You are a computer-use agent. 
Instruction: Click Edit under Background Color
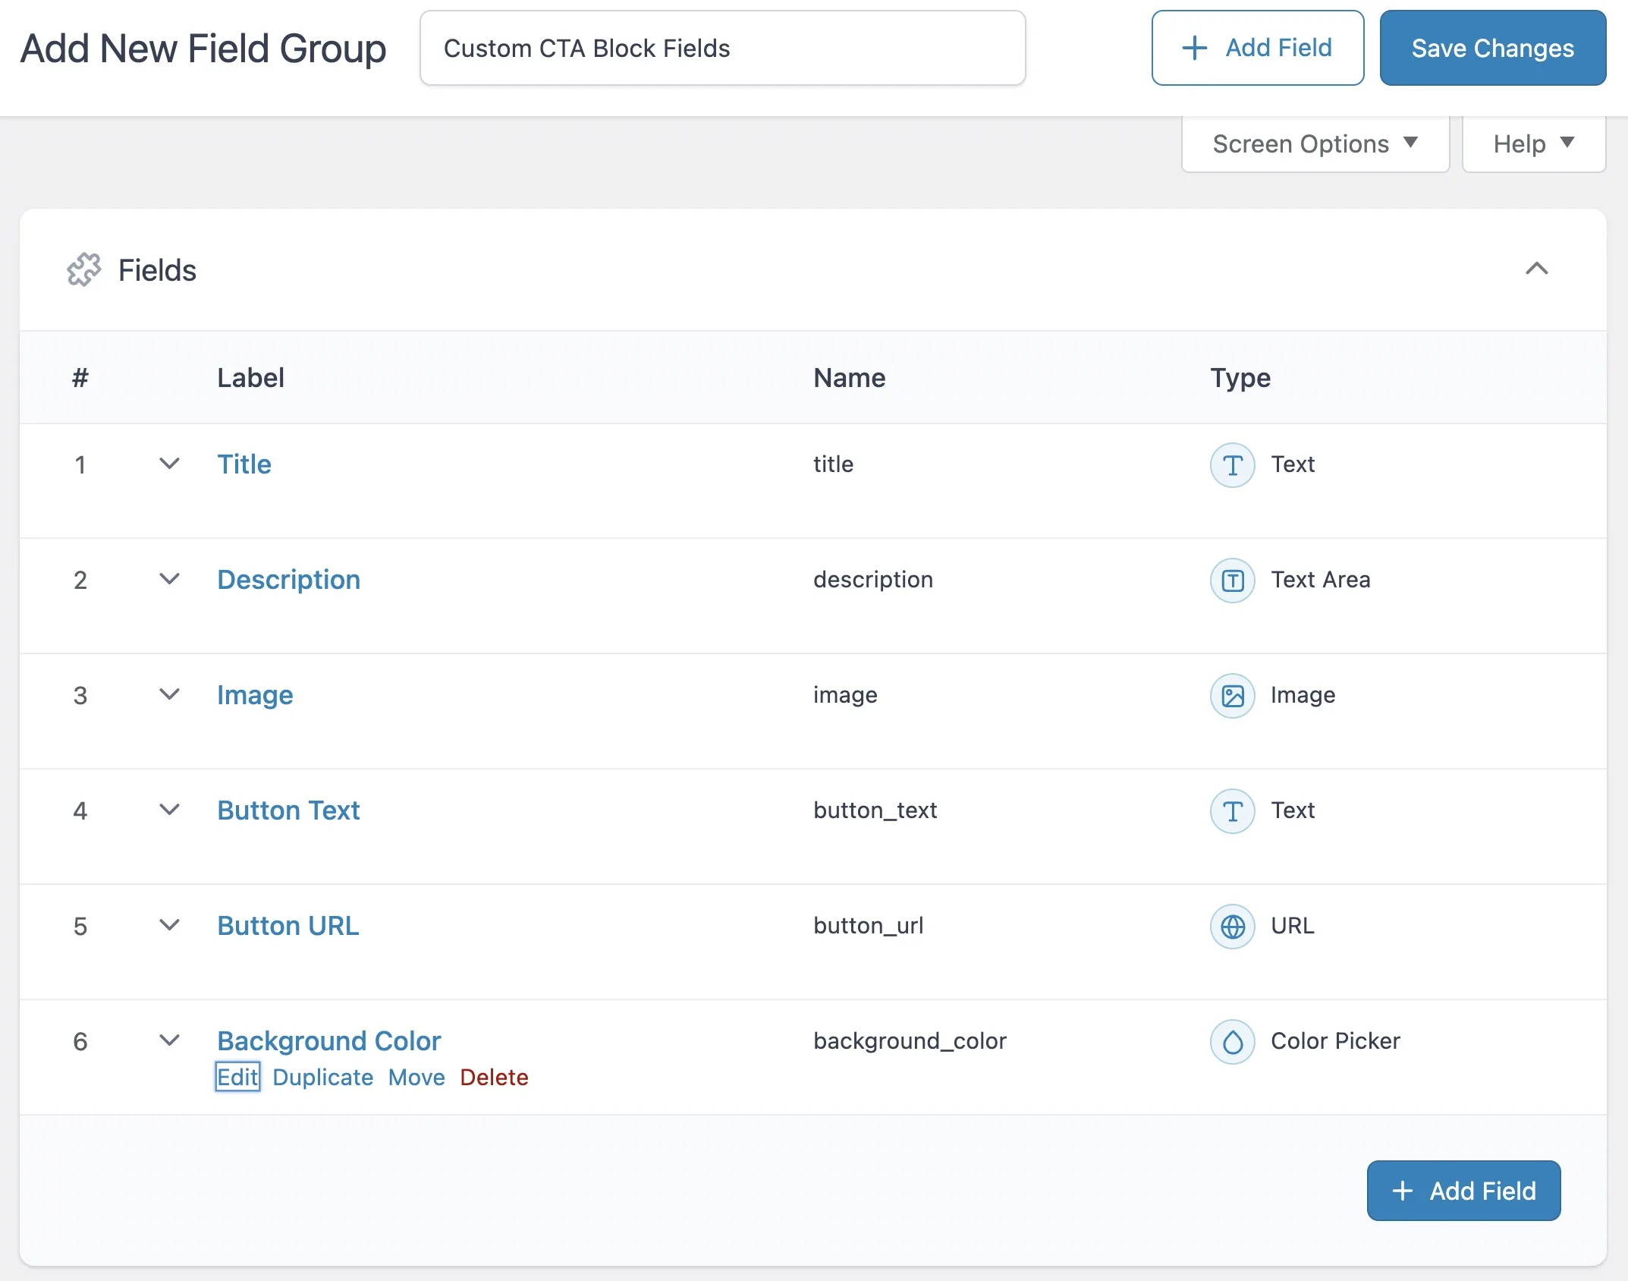pyautogui.click(x=237, y=1077)
